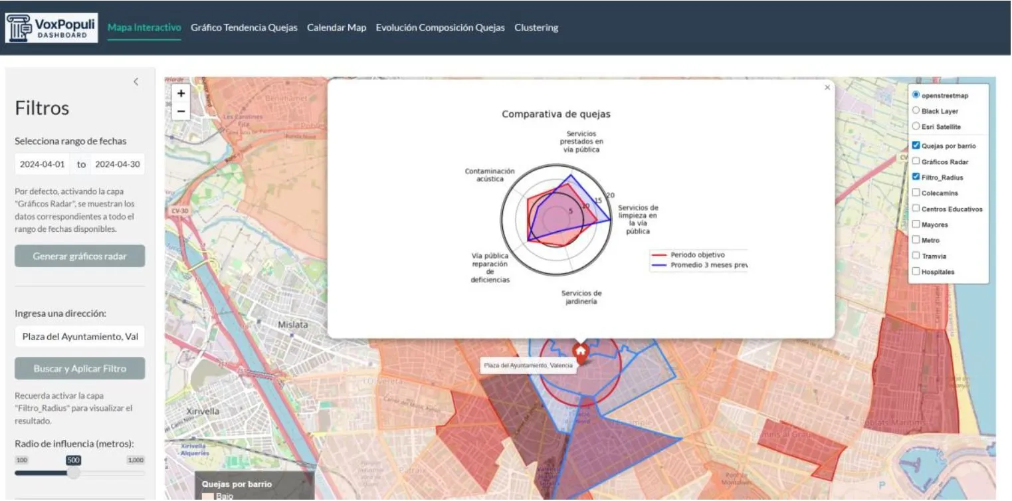
Task: Click the Xirivella label on the map
Action: point(203,411)
